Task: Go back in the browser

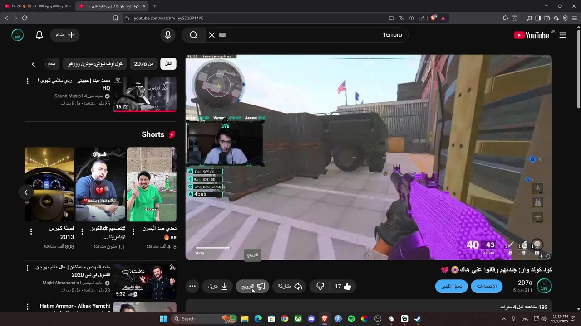Action: 6,18
